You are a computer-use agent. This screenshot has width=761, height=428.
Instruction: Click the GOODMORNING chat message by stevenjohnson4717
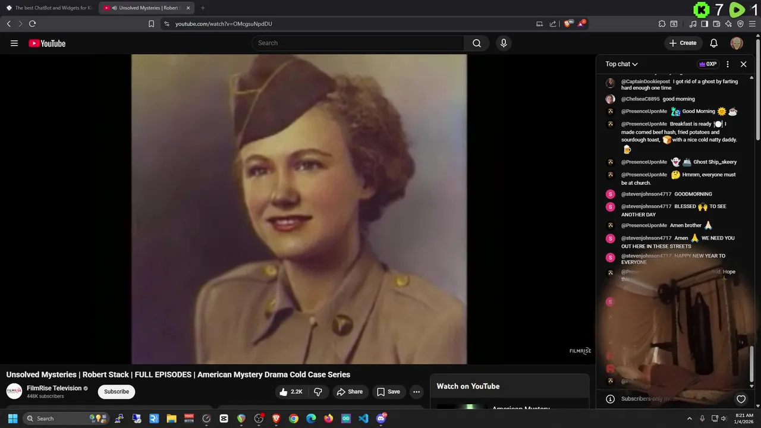tap(693, 194)
